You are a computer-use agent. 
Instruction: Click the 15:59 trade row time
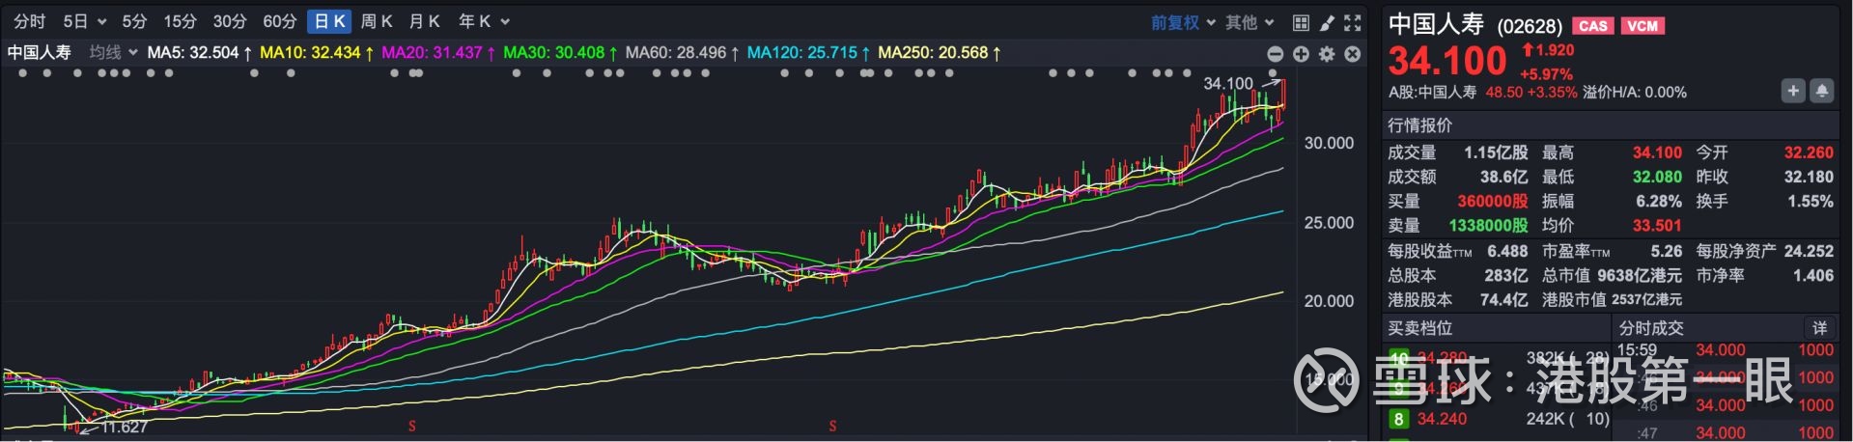[1637, 350]
